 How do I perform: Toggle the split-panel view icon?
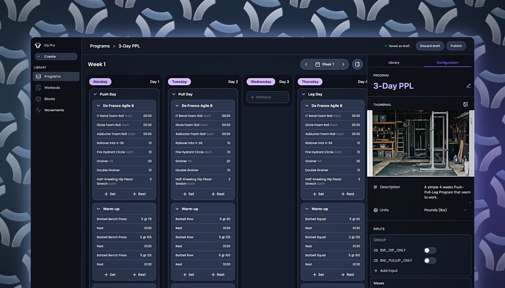(x=357, y=64)
